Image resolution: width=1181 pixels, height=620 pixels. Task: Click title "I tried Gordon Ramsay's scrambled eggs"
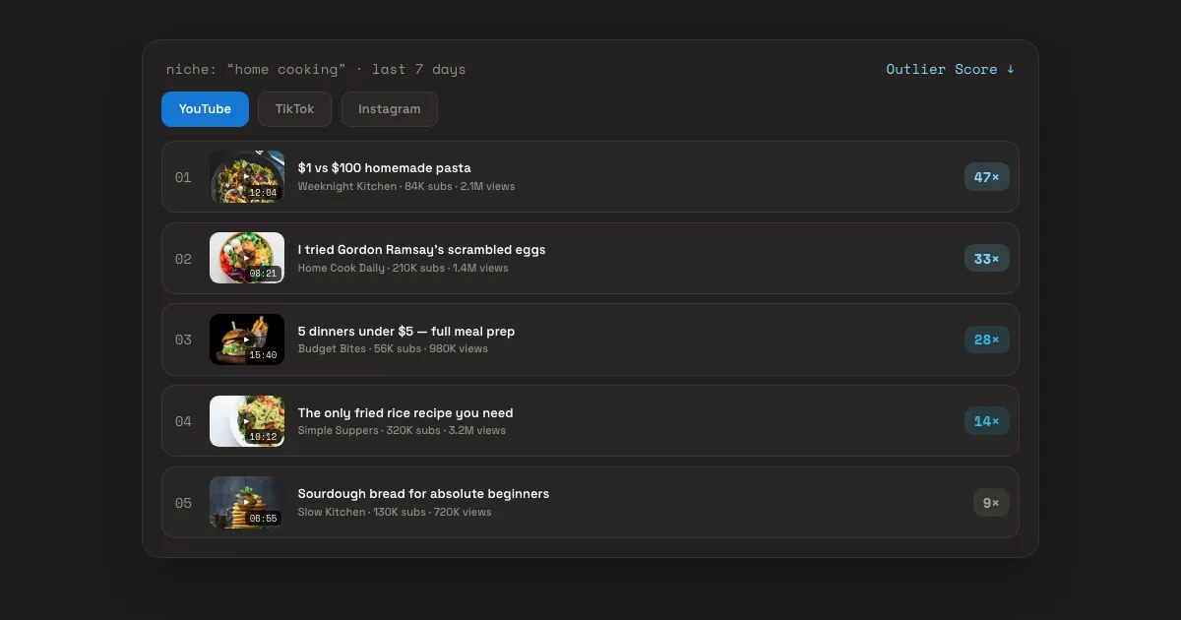[x=421, y=250]
